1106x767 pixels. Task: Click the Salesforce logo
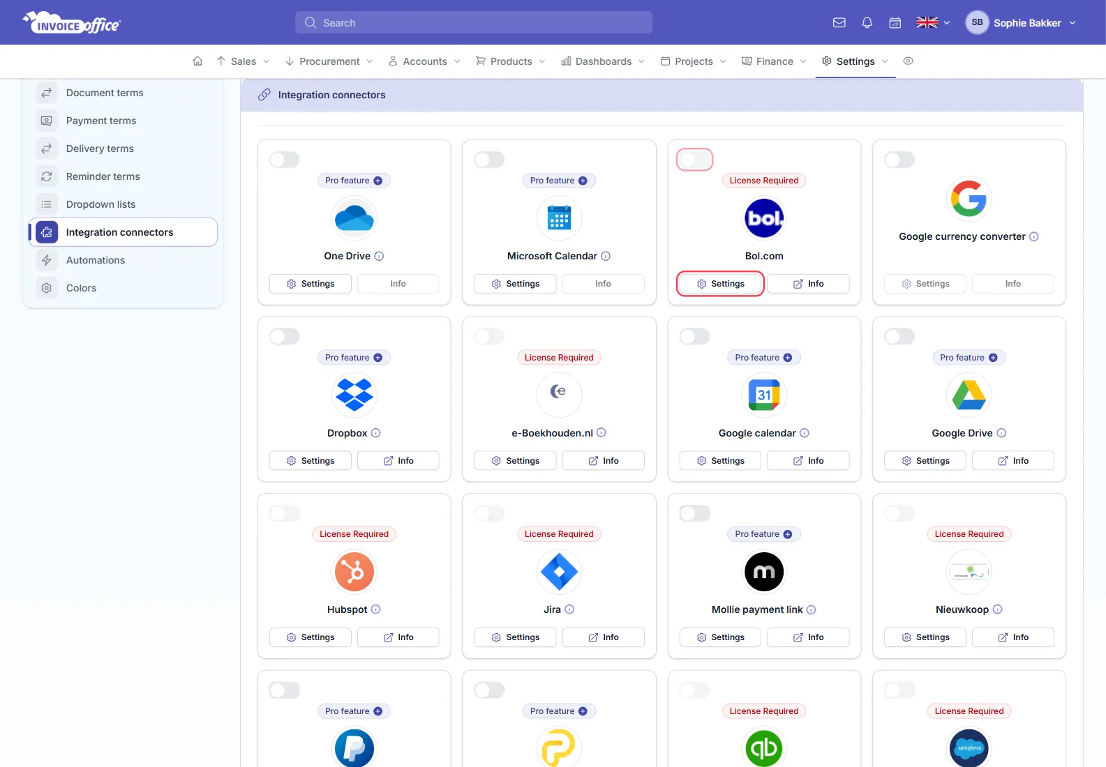pyautogui.click(x=969, y=747)
